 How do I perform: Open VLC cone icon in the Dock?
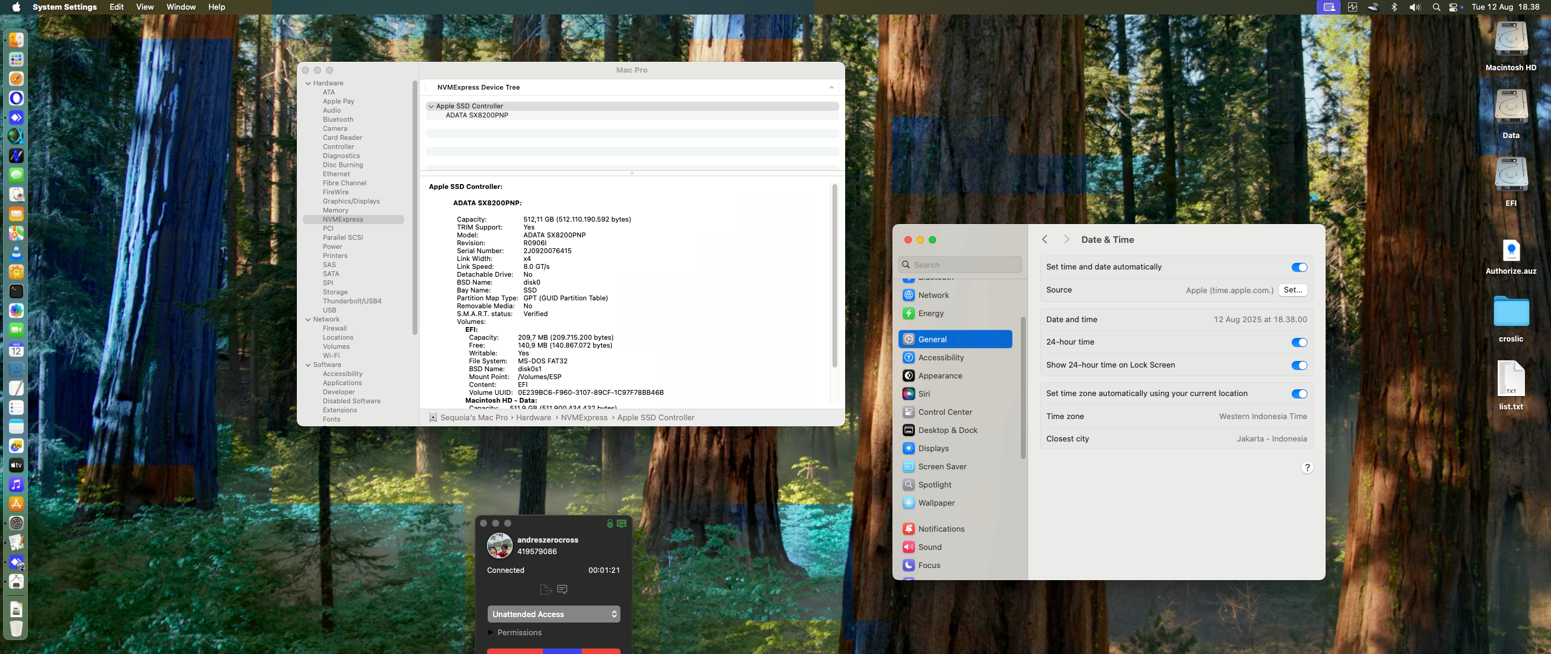coord(16,253)
